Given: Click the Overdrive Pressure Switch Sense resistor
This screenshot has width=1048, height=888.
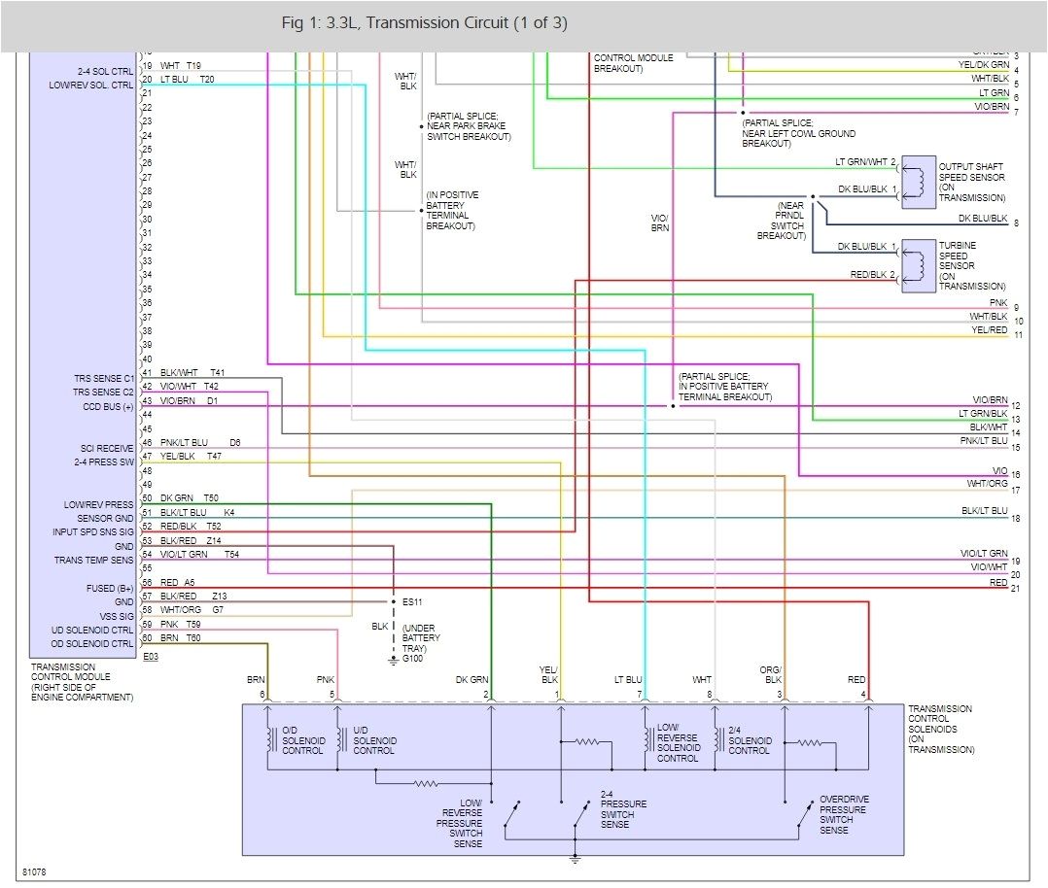Looking at the screenshot, I should tap(807, 742).
